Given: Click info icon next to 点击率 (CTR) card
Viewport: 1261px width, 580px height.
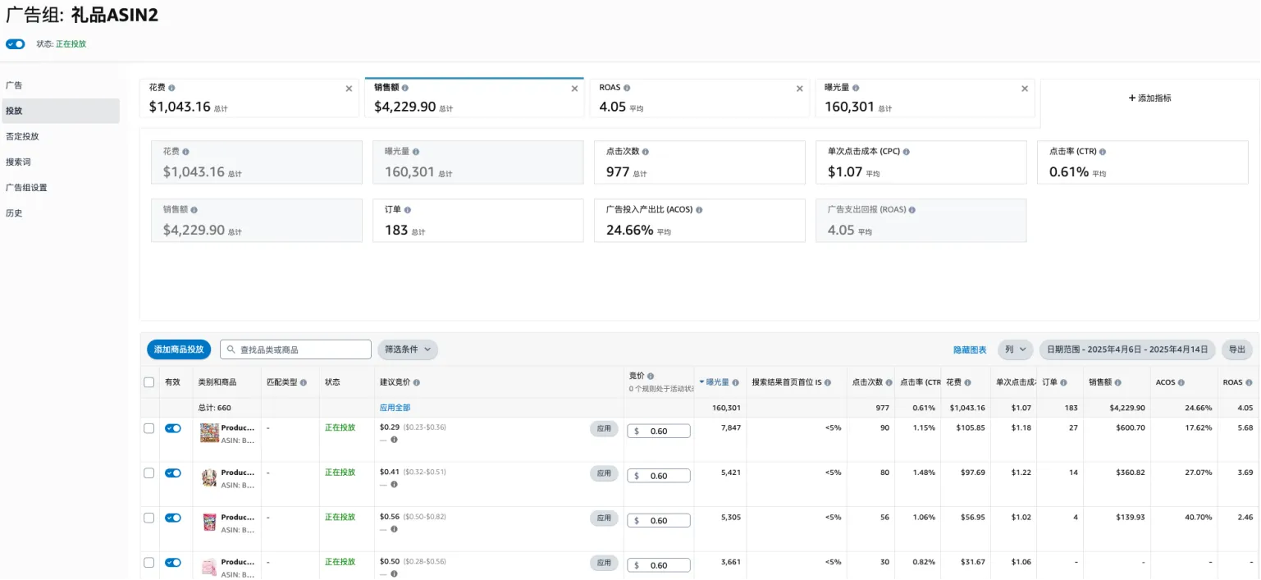Looking at the screenshot, I should pyautogui.click(x=1103, y=152).
